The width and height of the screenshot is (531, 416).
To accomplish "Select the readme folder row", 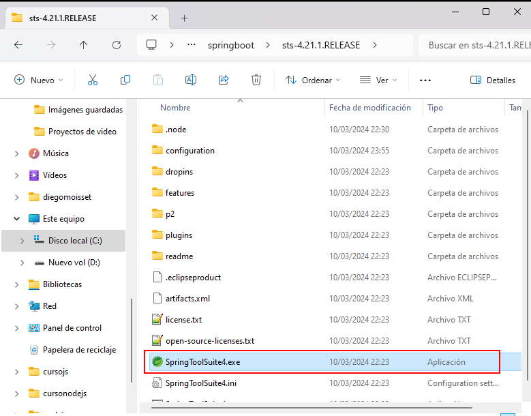I will [335, 256].
